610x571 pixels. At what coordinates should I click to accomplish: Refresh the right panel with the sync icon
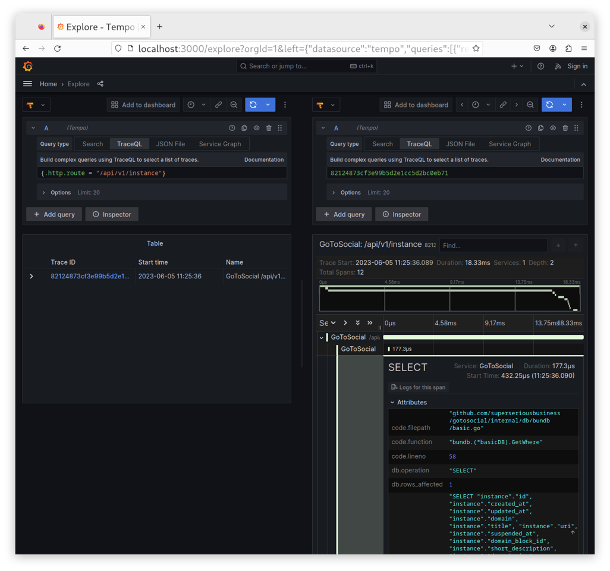point(552,104)
